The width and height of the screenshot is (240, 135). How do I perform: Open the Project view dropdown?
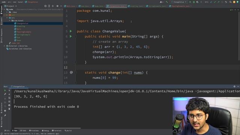pyautogui.click(x=10, y=6)
